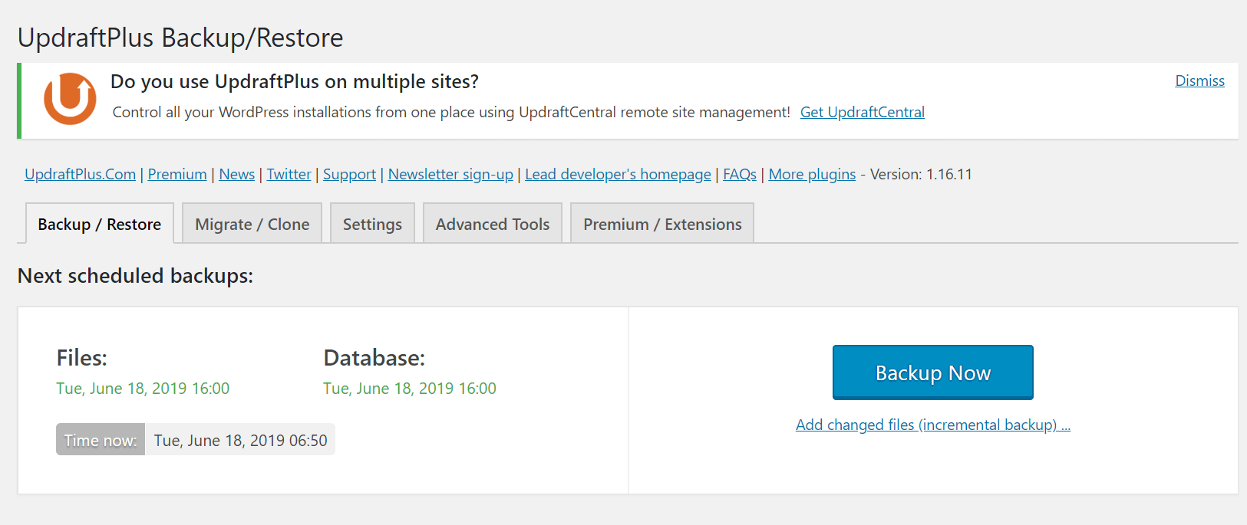Visit the UpdraftPlus.Com link

80,174
